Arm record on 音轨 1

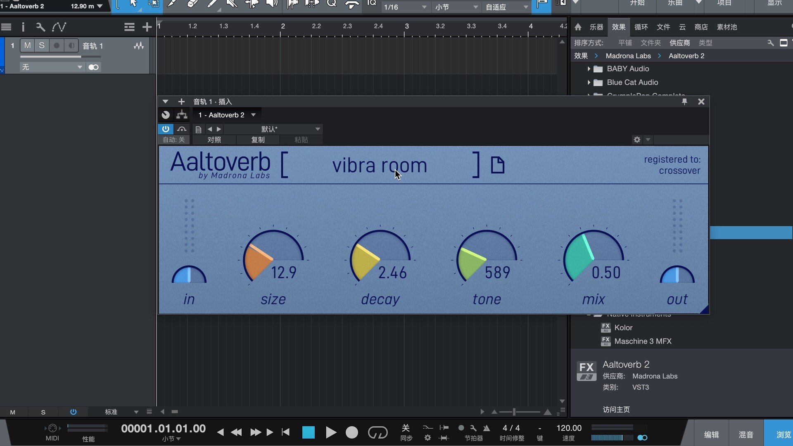(57, 45)
